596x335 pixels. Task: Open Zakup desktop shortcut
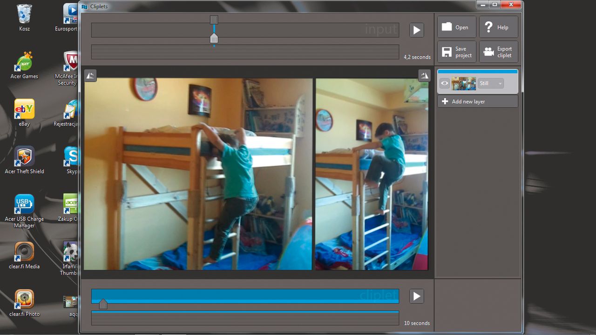[x=68, y=208]
